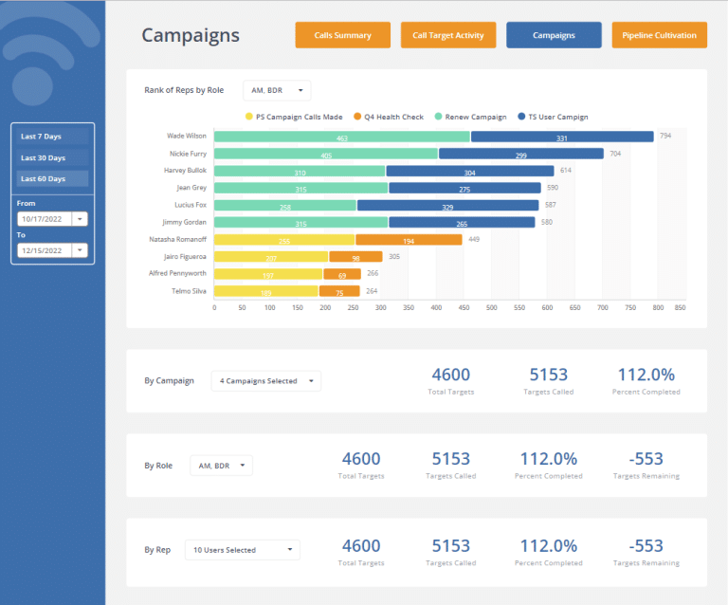This screenshot has height=605, width=728.
Task: Click the From date field 10/17/2022
Action: (x=45, y=218)
